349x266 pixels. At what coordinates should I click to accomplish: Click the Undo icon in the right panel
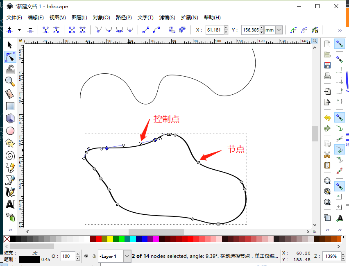pyautogui.click(x=327, y=117)
